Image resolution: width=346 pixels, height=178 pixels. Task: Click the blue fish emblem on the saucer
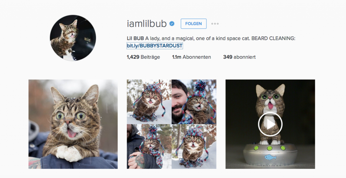(x=270, y=157)
